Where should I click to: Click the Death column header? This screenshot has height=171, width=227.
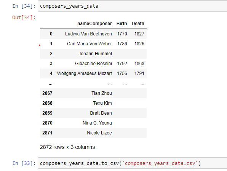tap(138, 24)
